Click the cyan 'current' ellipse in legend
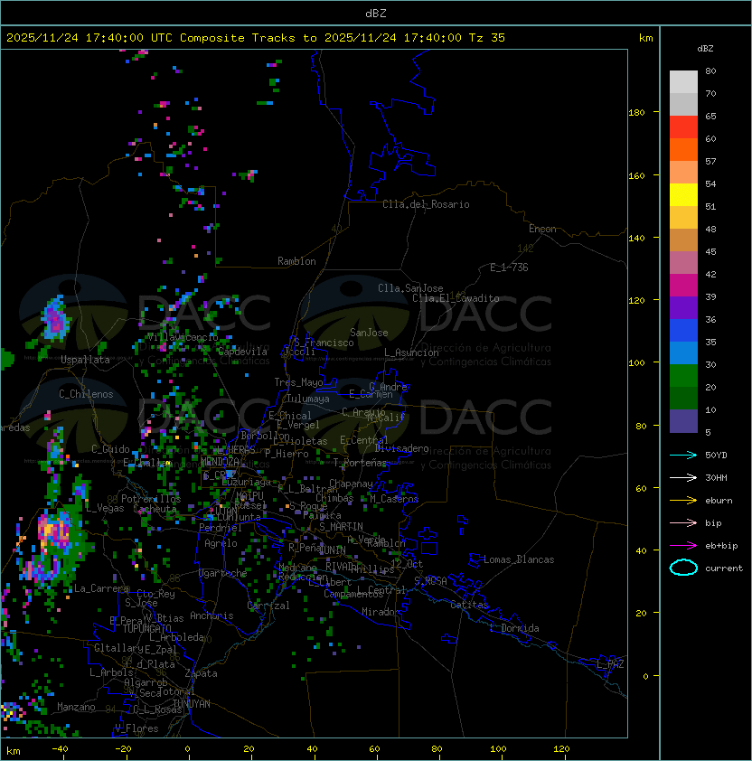 [683, 568]
